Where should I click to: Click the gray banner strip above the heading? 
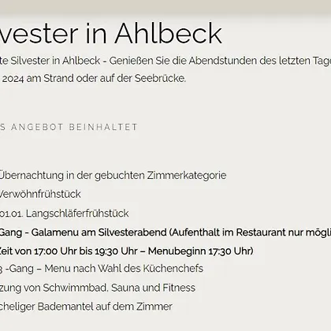point(165,6)
